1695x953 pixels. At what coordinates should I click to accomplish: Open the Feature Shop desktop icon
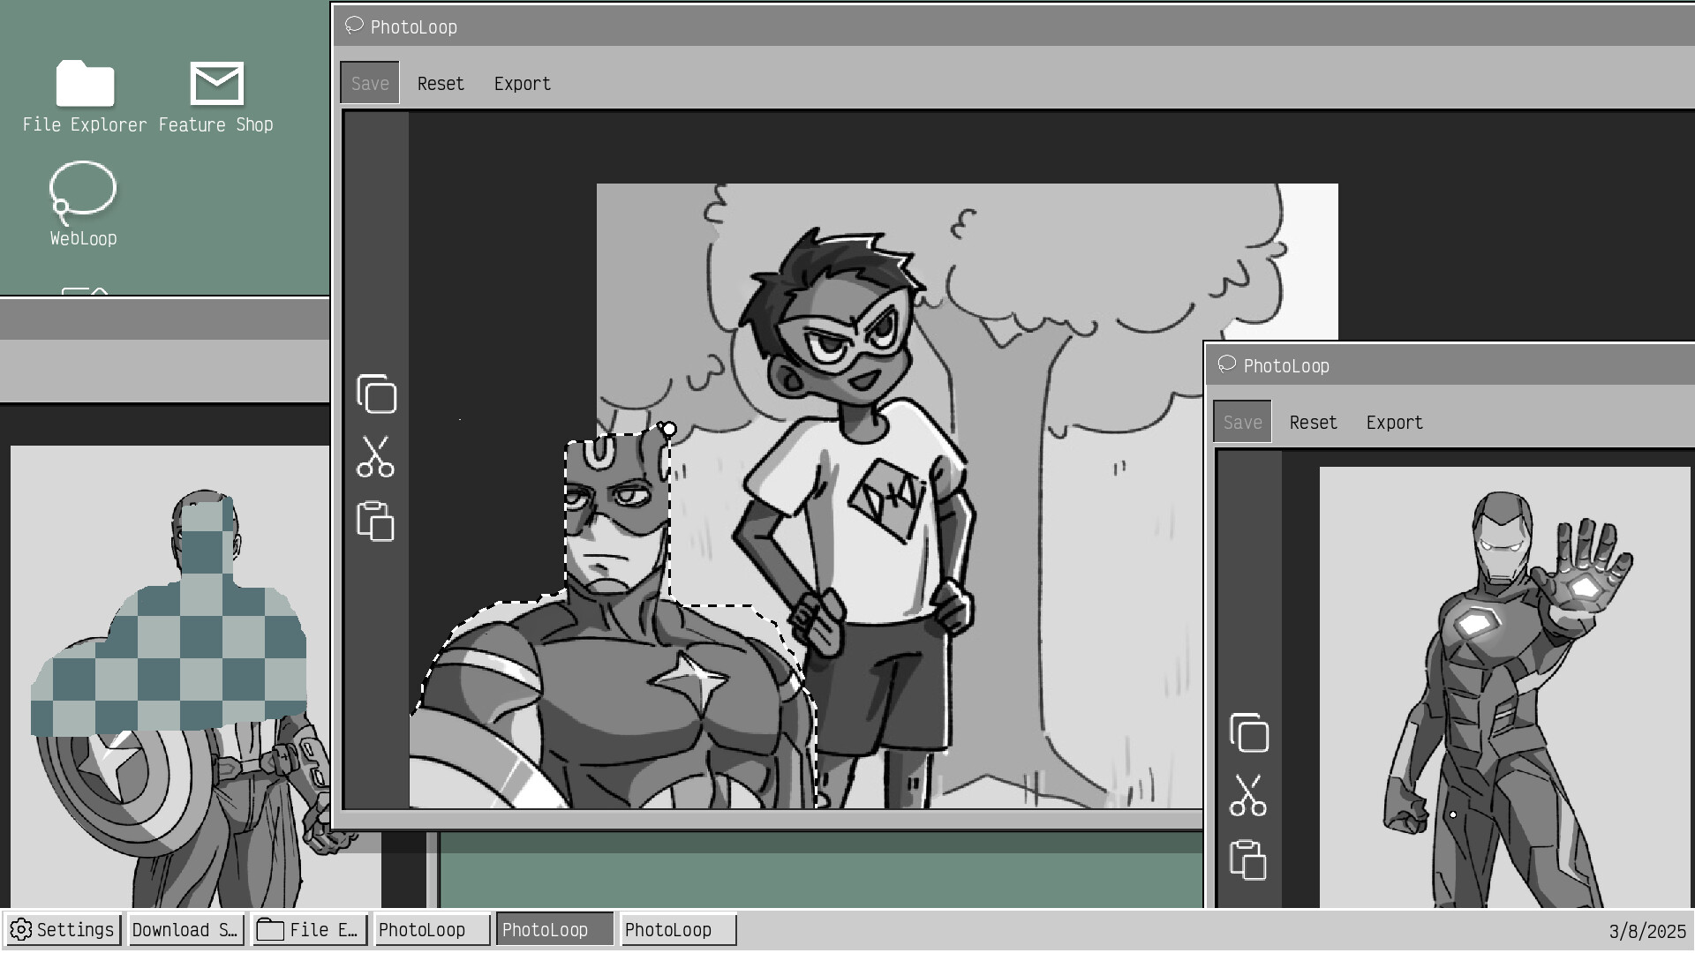click(215, 97)
